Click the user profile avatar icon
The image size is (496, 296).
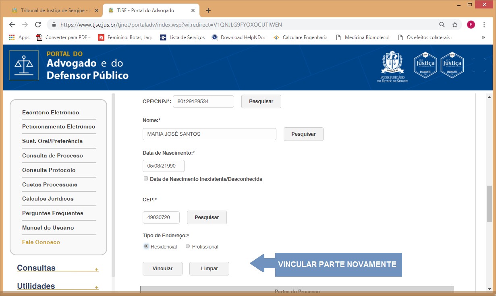(471, 25)
